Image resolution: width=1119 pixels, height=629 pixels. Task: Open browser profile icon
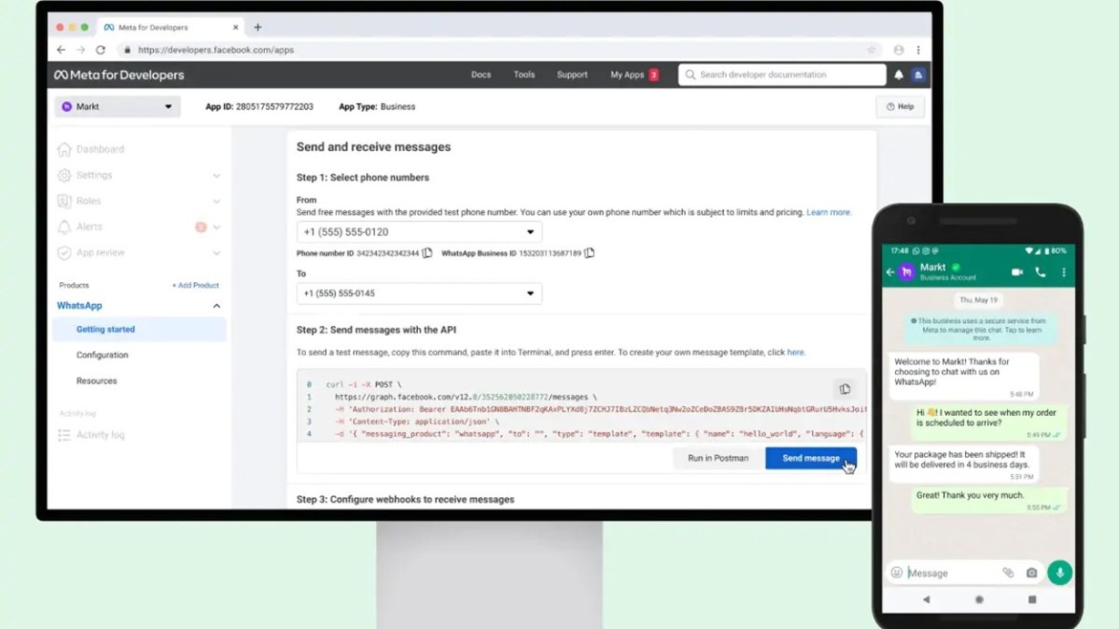[x=898, y=50]
